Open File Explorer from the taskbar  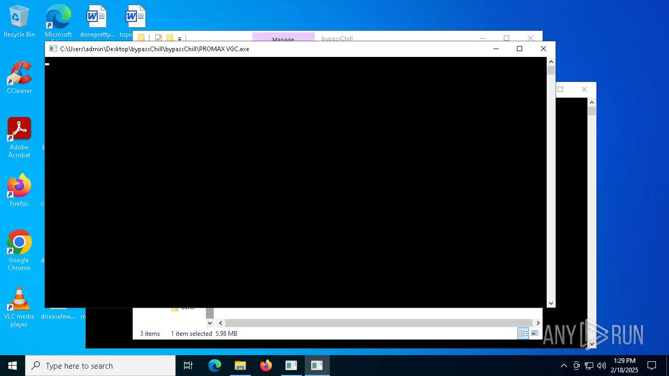(240, 366)
